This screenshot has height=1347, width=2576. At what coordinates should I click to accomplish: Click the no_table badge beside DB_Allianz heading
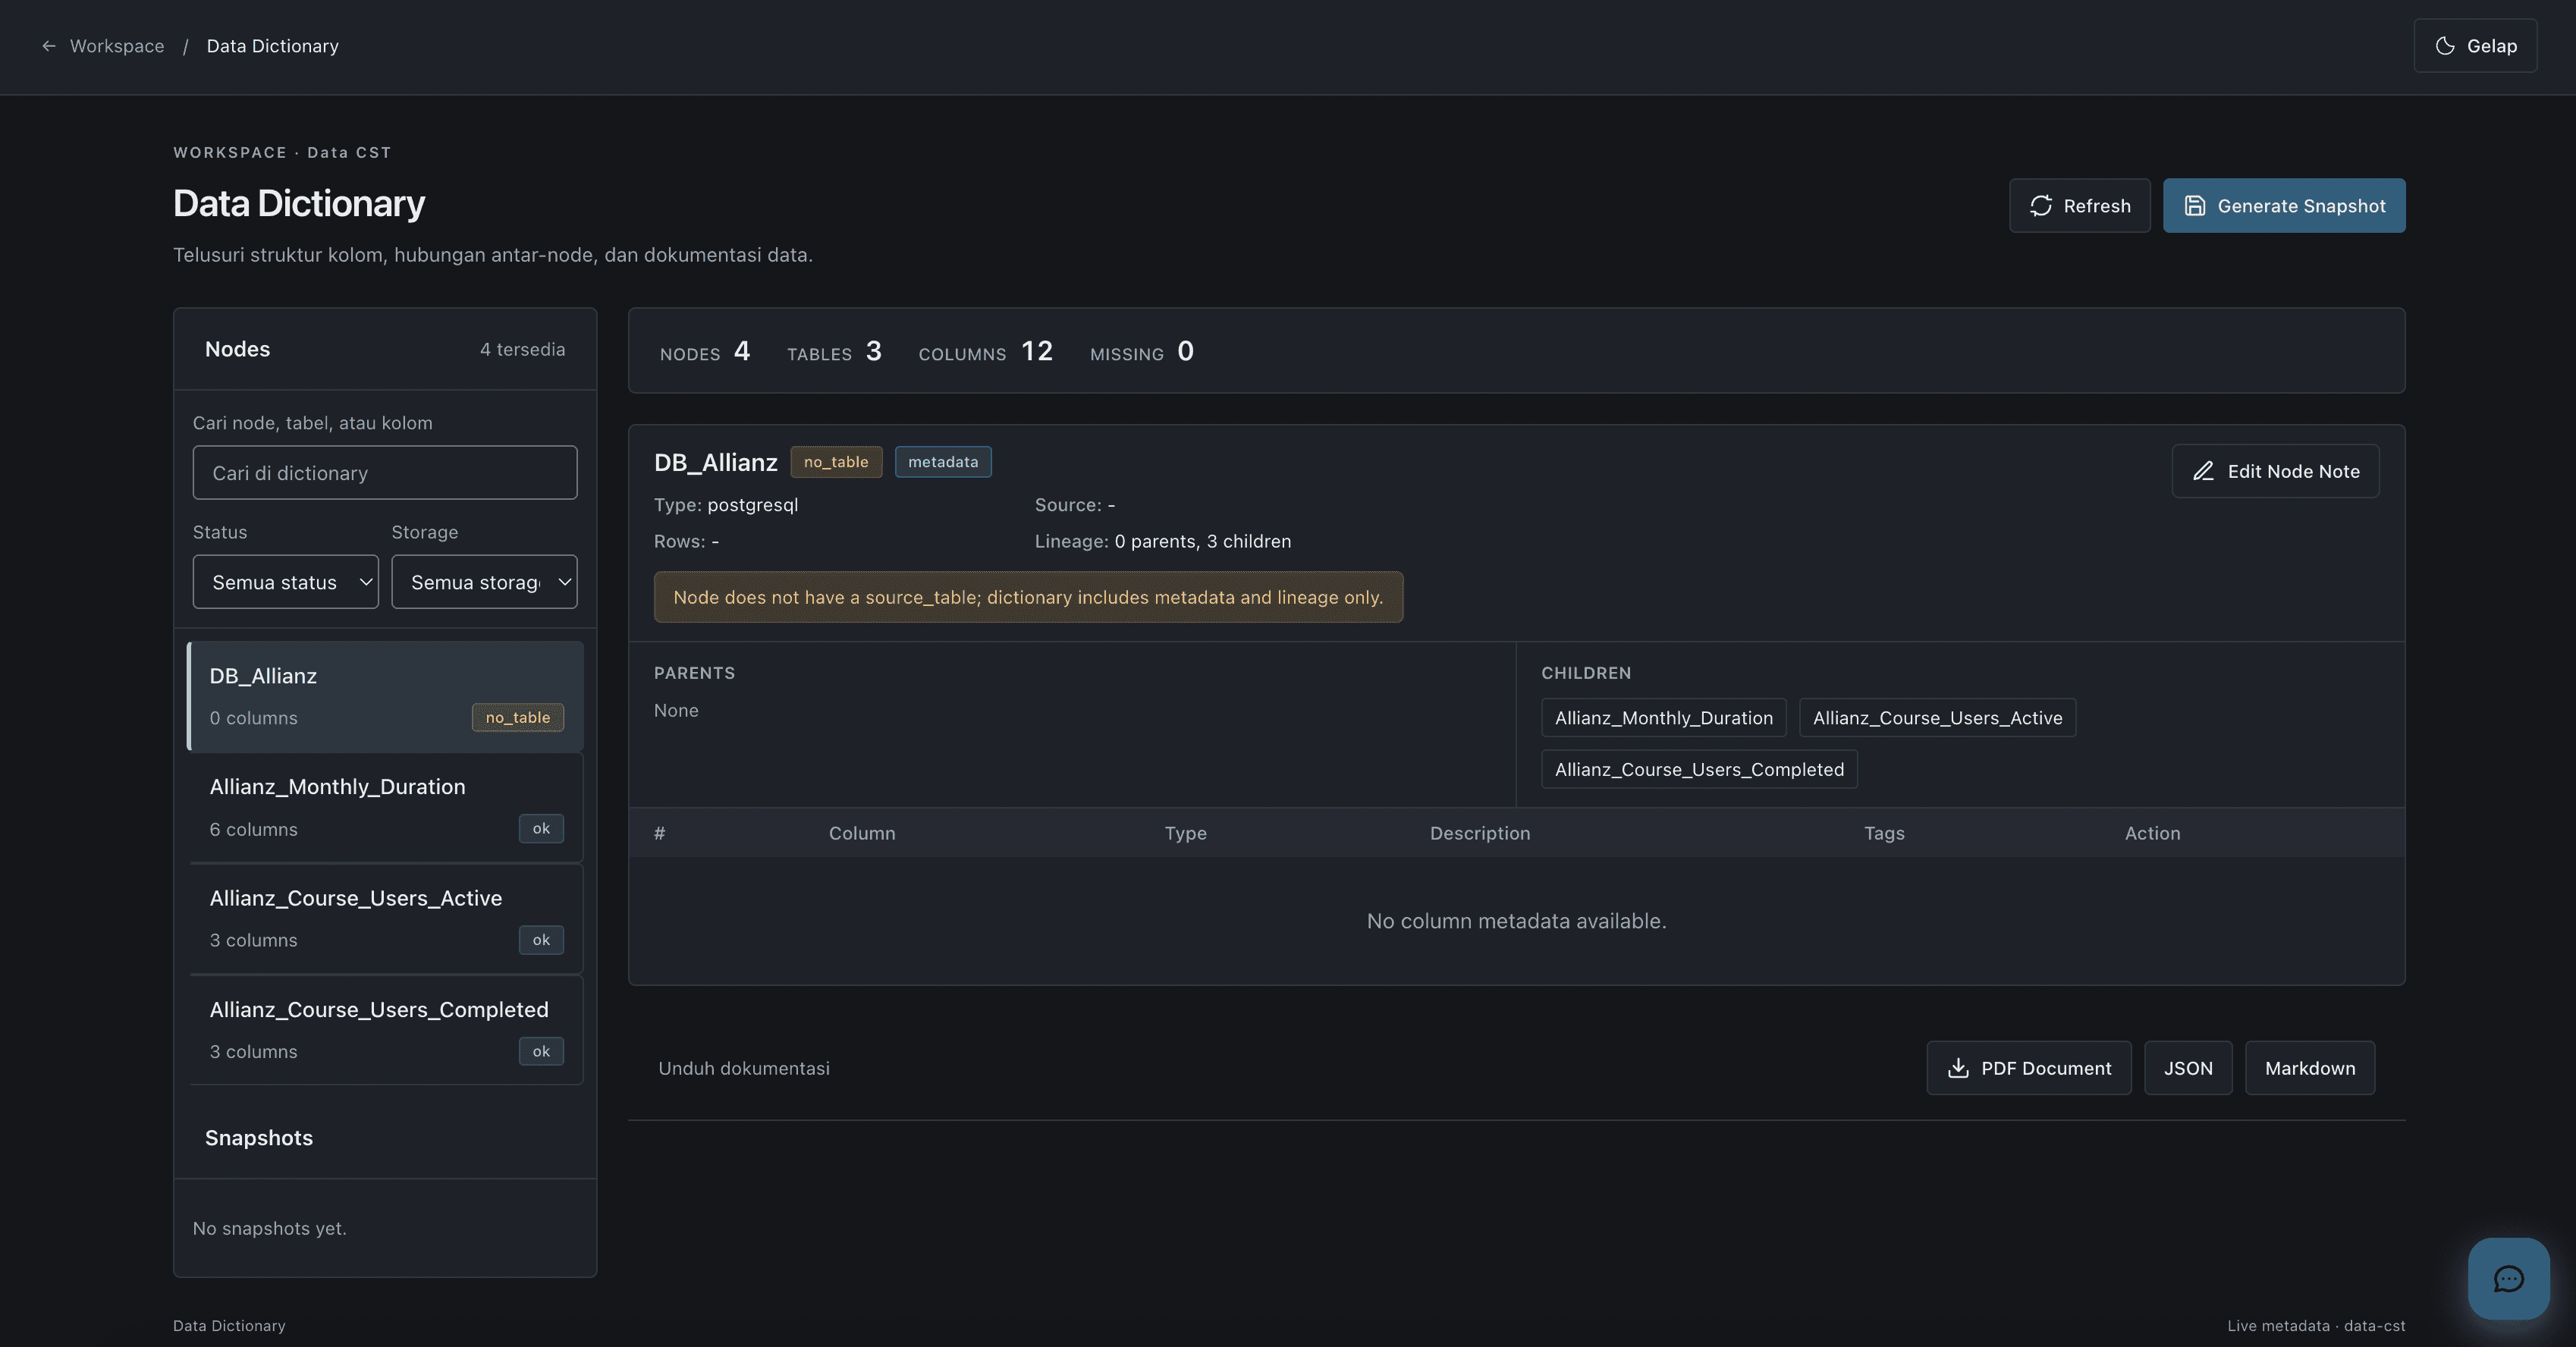[836, 462]
